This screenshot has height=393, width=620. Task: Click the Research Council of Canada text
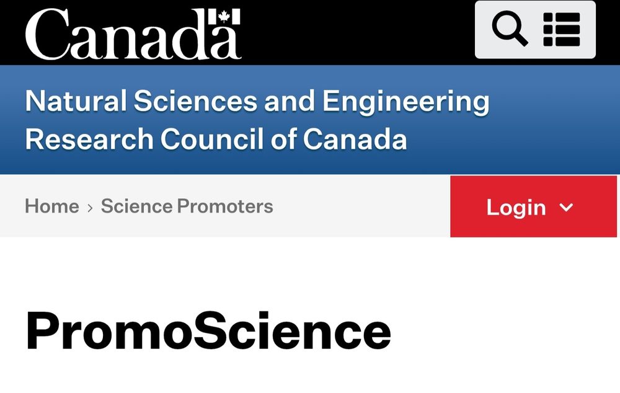(216, 139)
